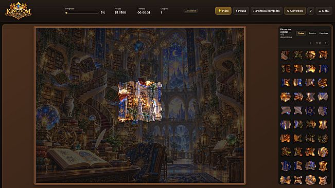Click the 25 / 500 pieces counter
Screen dimensions: 335x188
point(120,12)
